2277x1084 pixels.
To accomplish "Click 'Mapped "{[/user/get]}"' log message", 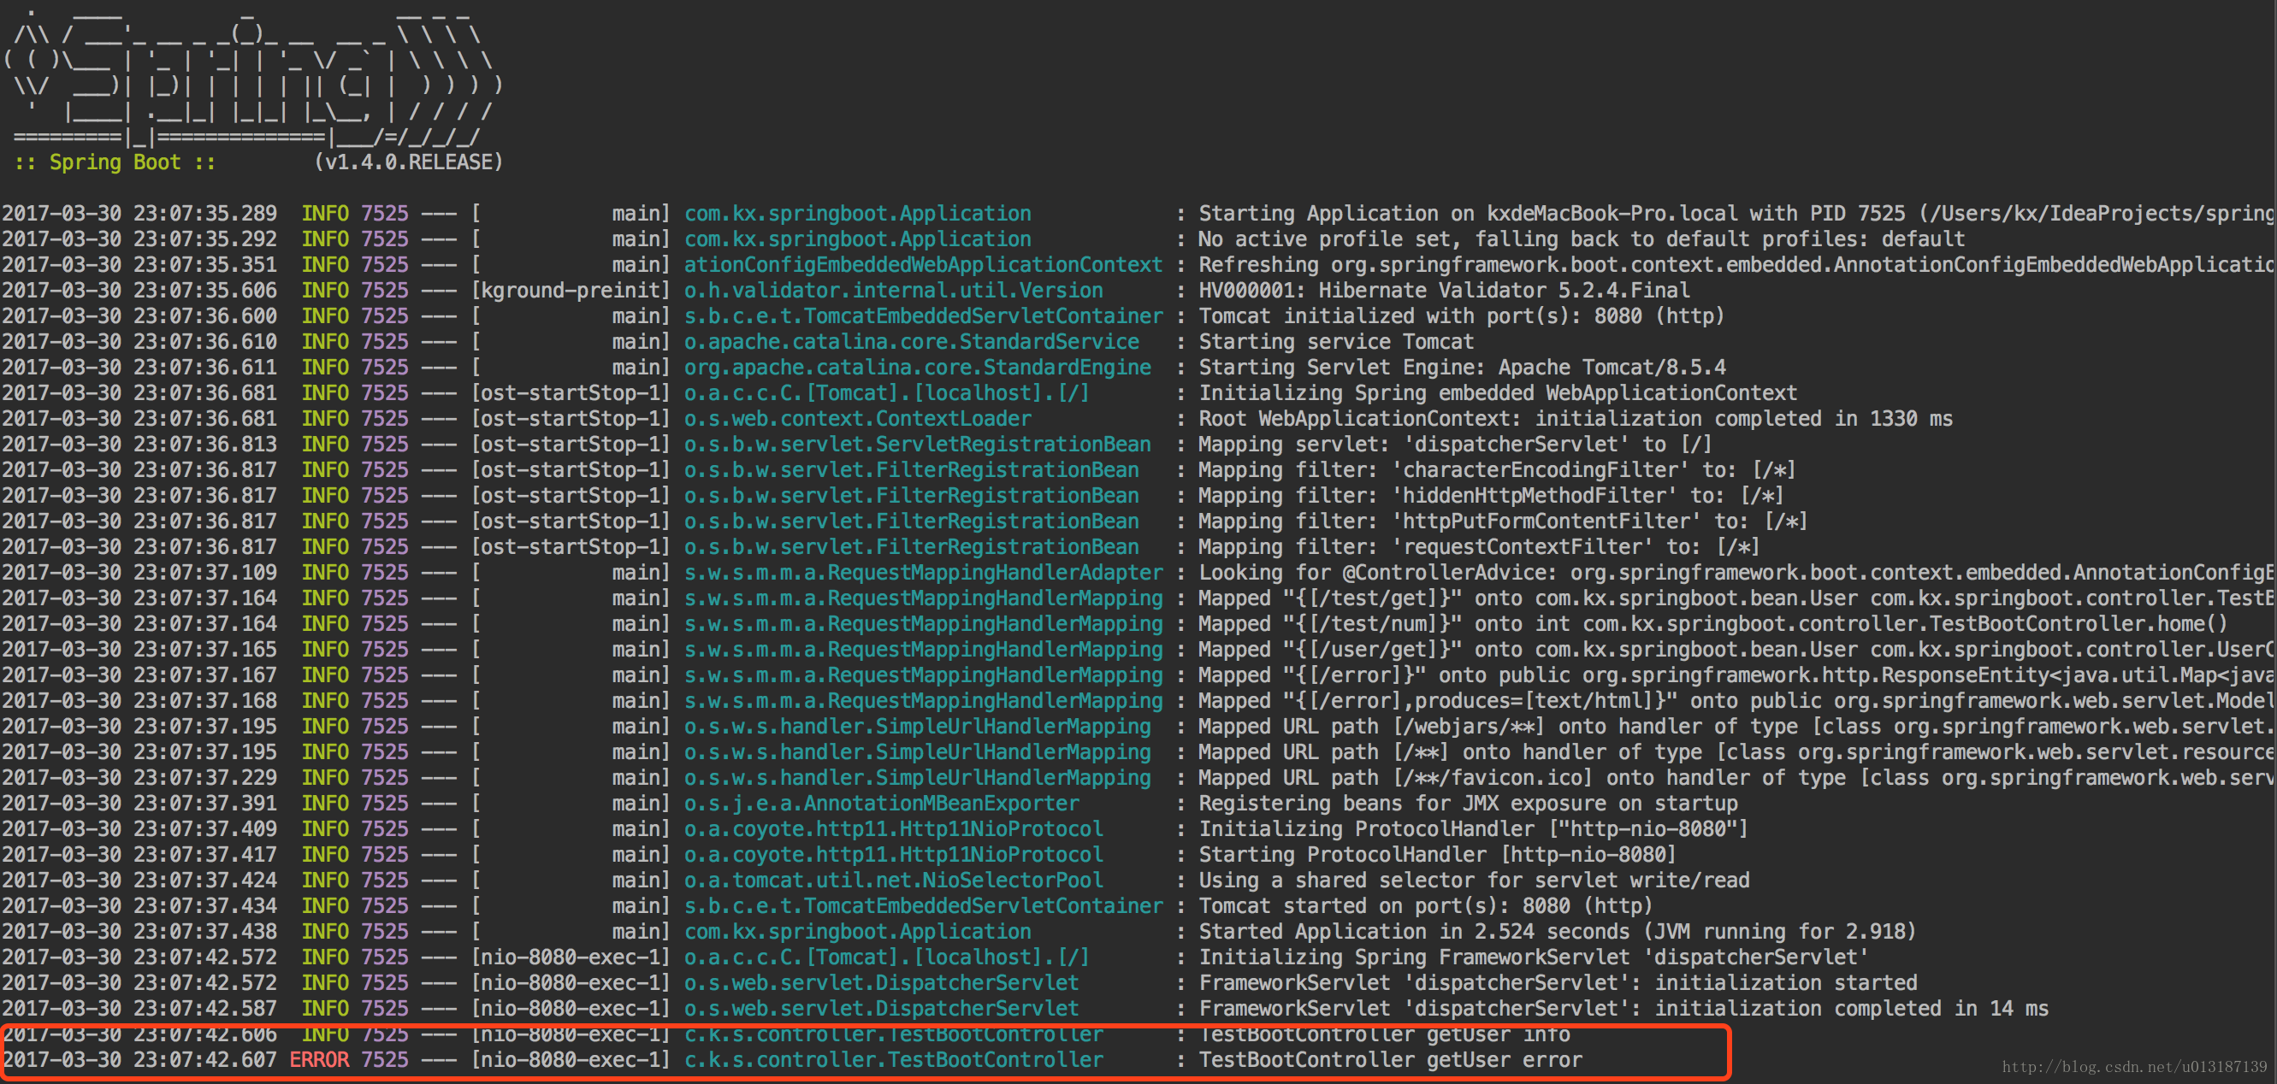I will click(x=1737, y=650).
